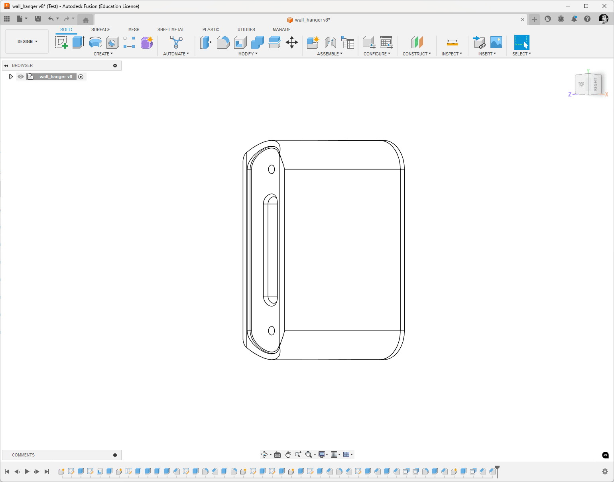
Task: Save the document
Action: pyautogui.click(x=38, y=19)
